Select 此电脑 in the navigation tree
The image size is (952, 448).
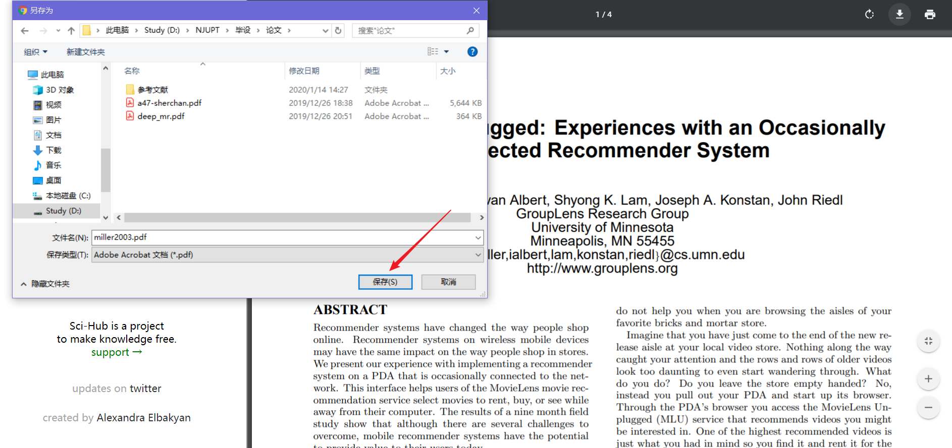click(x=45, y=75)
